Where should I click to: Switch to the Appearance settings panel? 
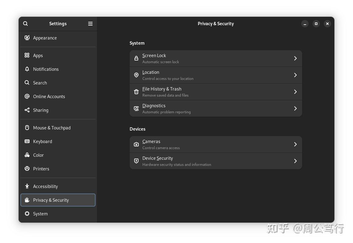pyautogui.click(x=45, y=38)
